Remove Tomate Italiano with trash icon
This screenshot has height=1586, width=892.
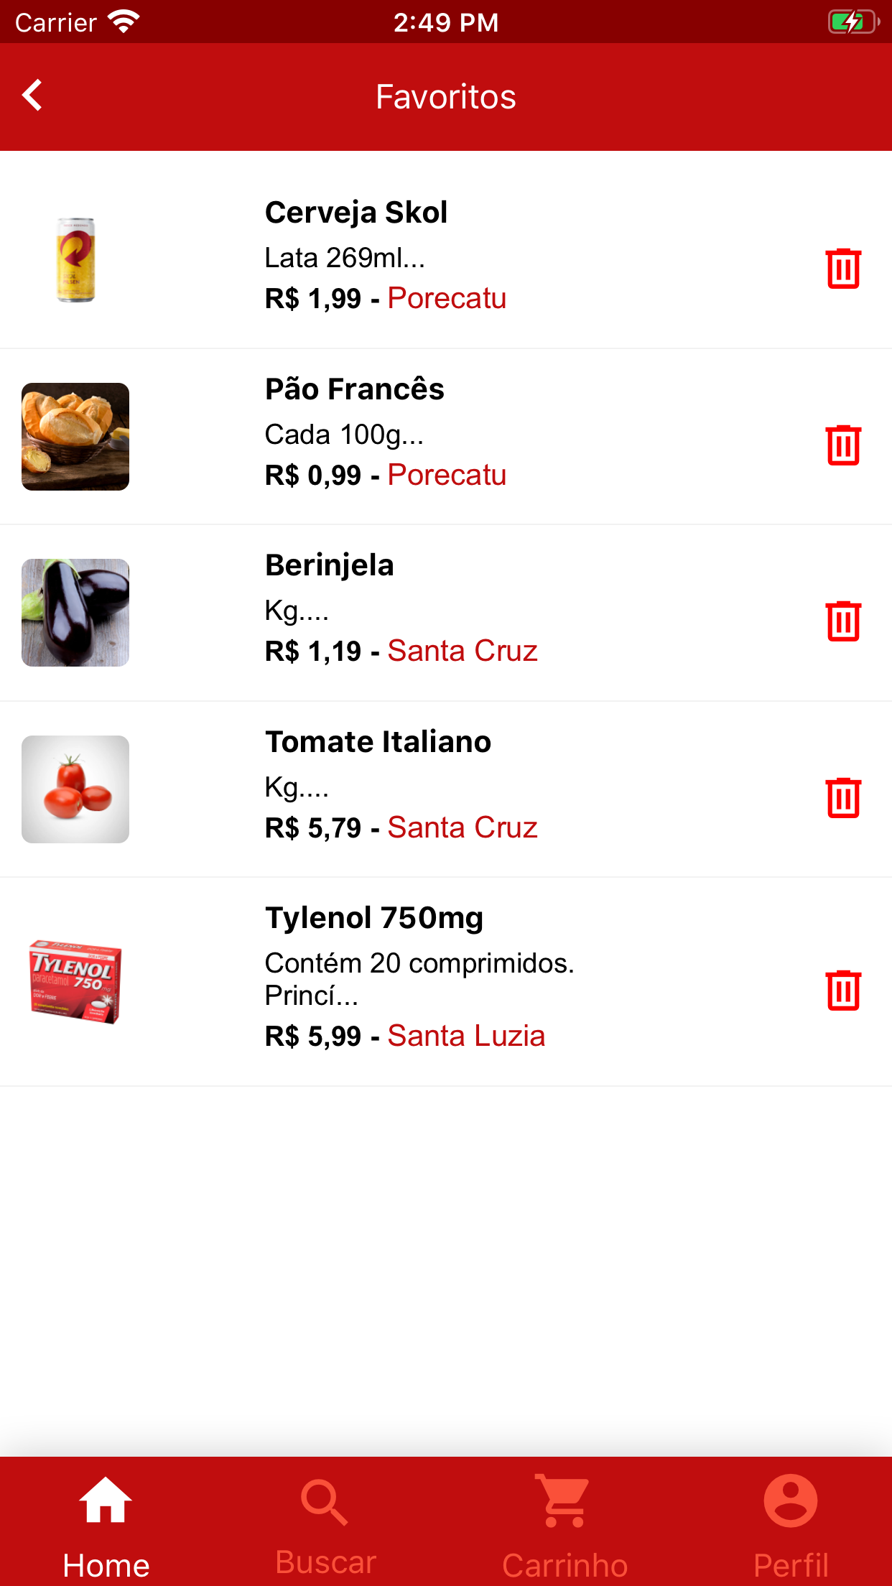pyautogui.click(x=843, y=798)
